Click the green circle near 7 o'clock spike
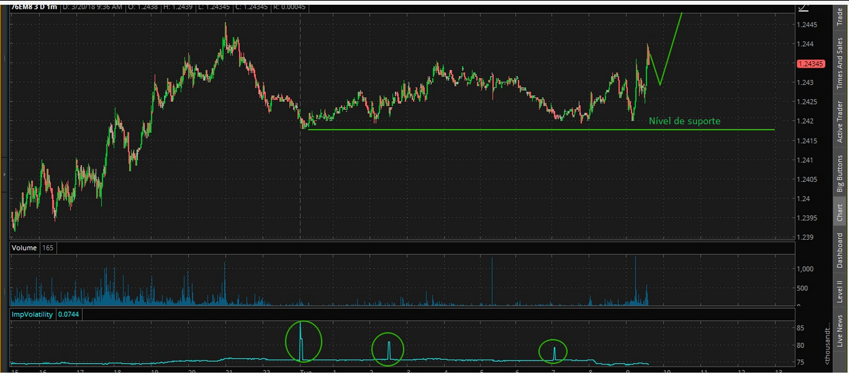849x374 pixels. coord(554,351)
